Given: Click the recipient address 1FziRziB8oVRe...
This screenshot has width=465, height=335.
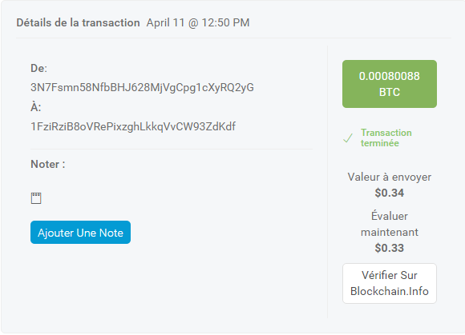Looking at the screenshot, I should pos(133,126).
